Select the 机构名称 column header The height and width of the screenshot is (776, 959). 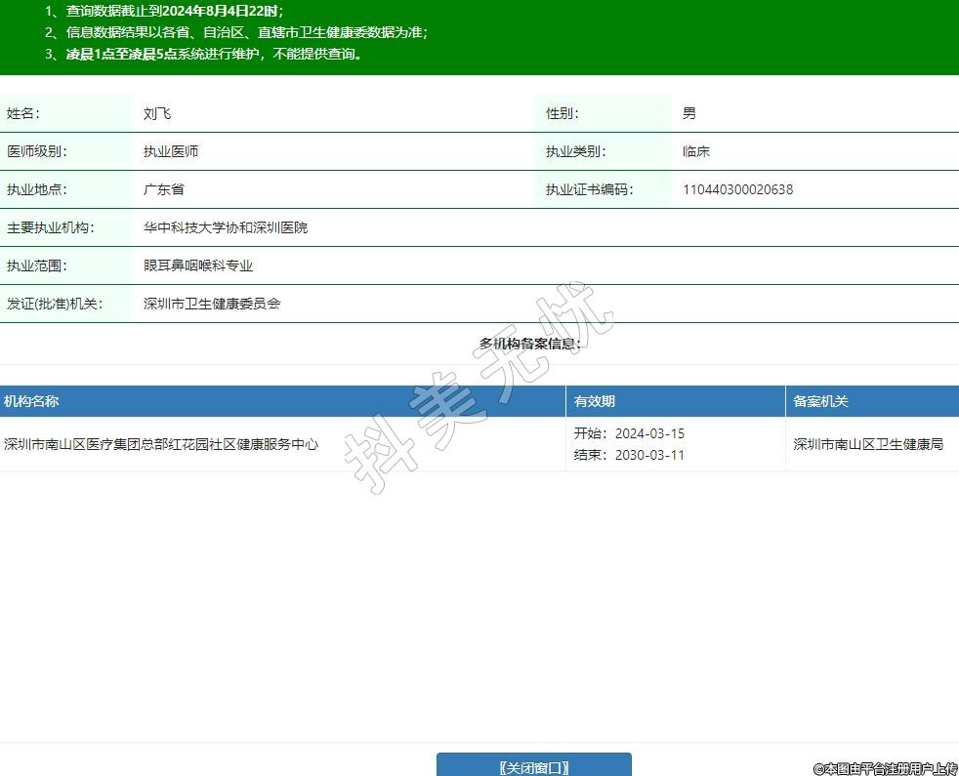click(31, 401)
